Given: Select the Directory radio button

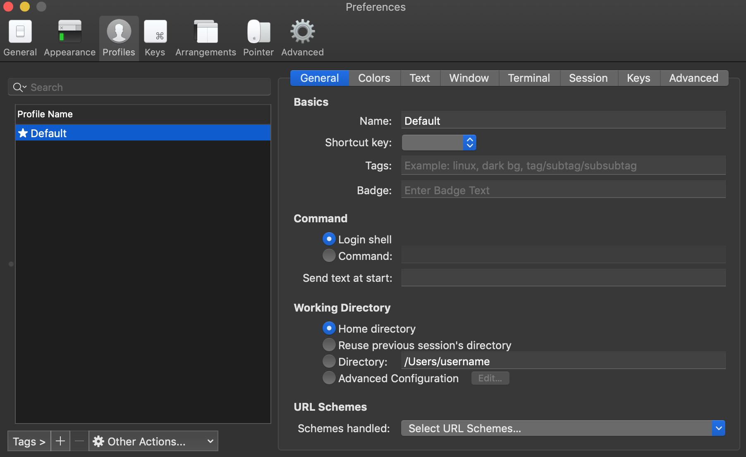Looking at the screenshot, I should tap(329, 362).
